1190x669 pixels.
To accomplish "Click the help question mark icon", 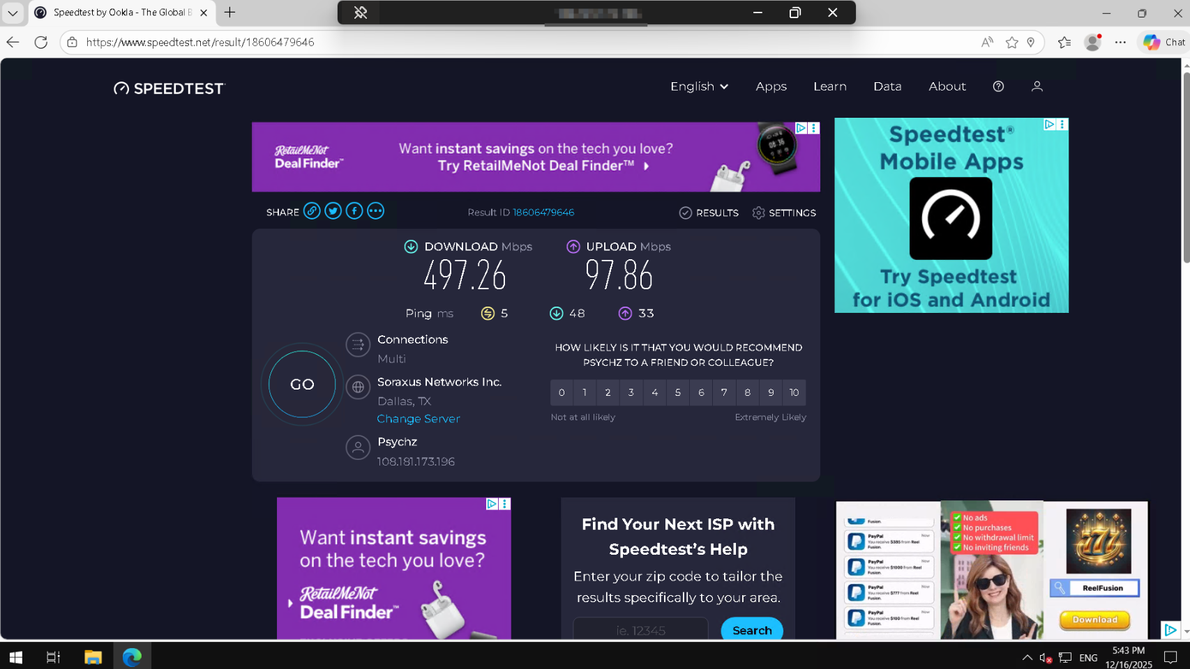I will click(x=998, y=86).
